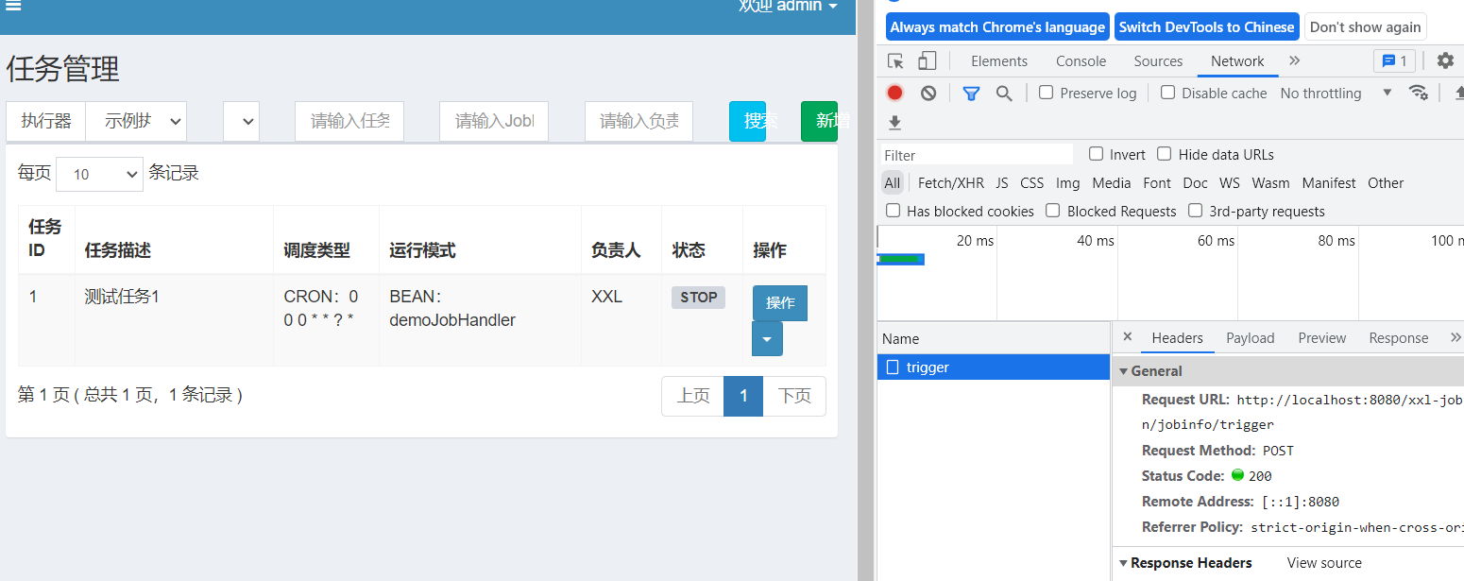Open the No throttling dropdown
The width and height of the screenshot is (1464, 581).
(x=1336, y=93)
